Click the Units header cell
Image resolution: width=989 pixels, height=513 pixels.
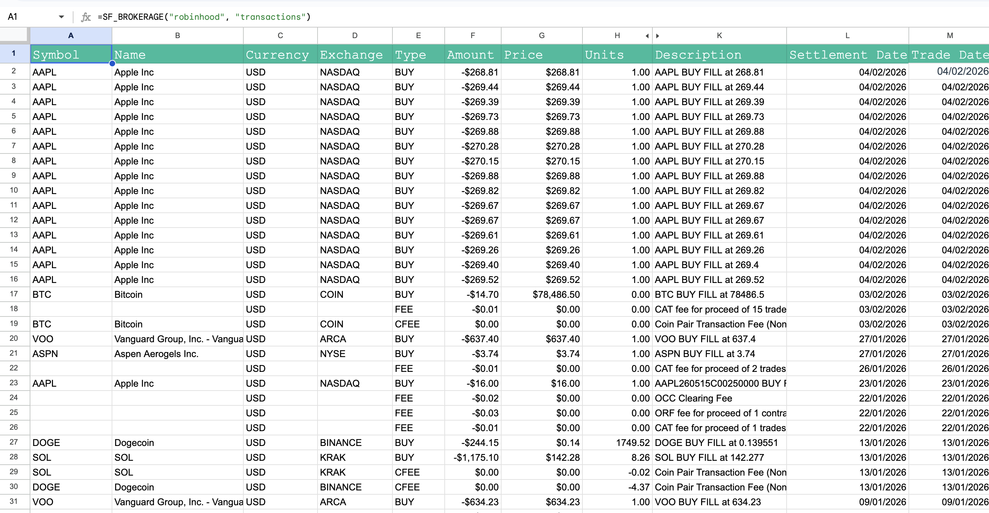pos(617,54)
